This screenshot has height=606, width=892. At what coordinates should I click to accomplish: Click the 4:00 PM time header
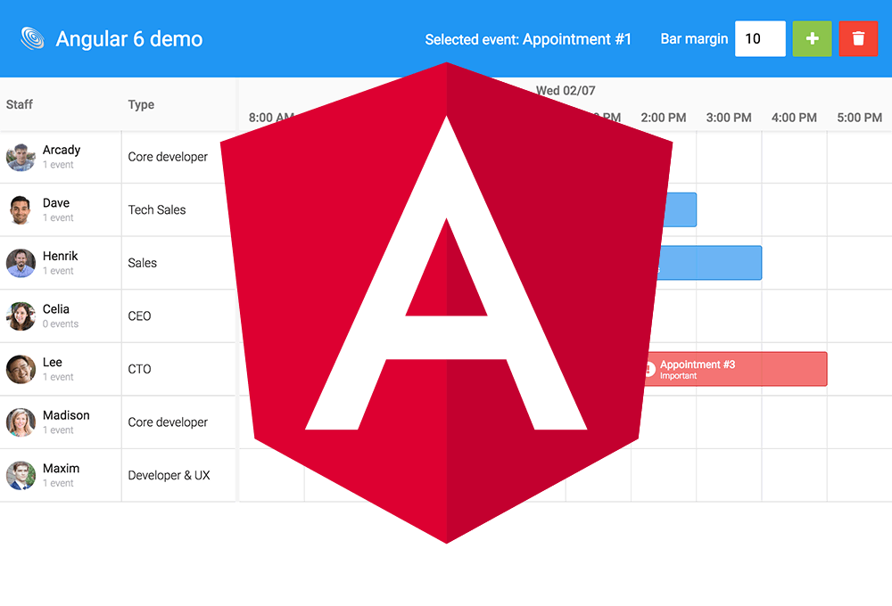point(794,118)
